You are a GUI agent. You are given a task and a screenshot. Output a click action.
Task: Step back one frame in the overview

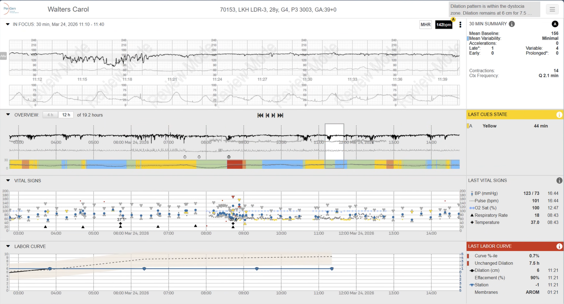(267, 115)
